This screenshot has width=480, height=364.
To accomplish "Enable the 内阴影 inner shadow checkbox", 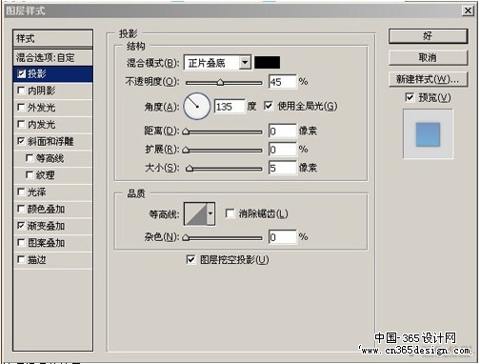I will (21, 91).
